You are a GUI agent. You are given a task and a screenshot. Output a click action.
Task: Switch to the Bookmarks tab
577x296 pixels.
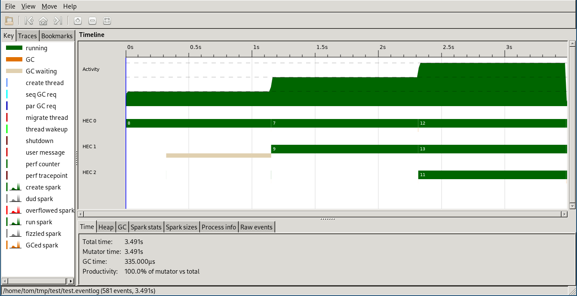pos(57,36)
